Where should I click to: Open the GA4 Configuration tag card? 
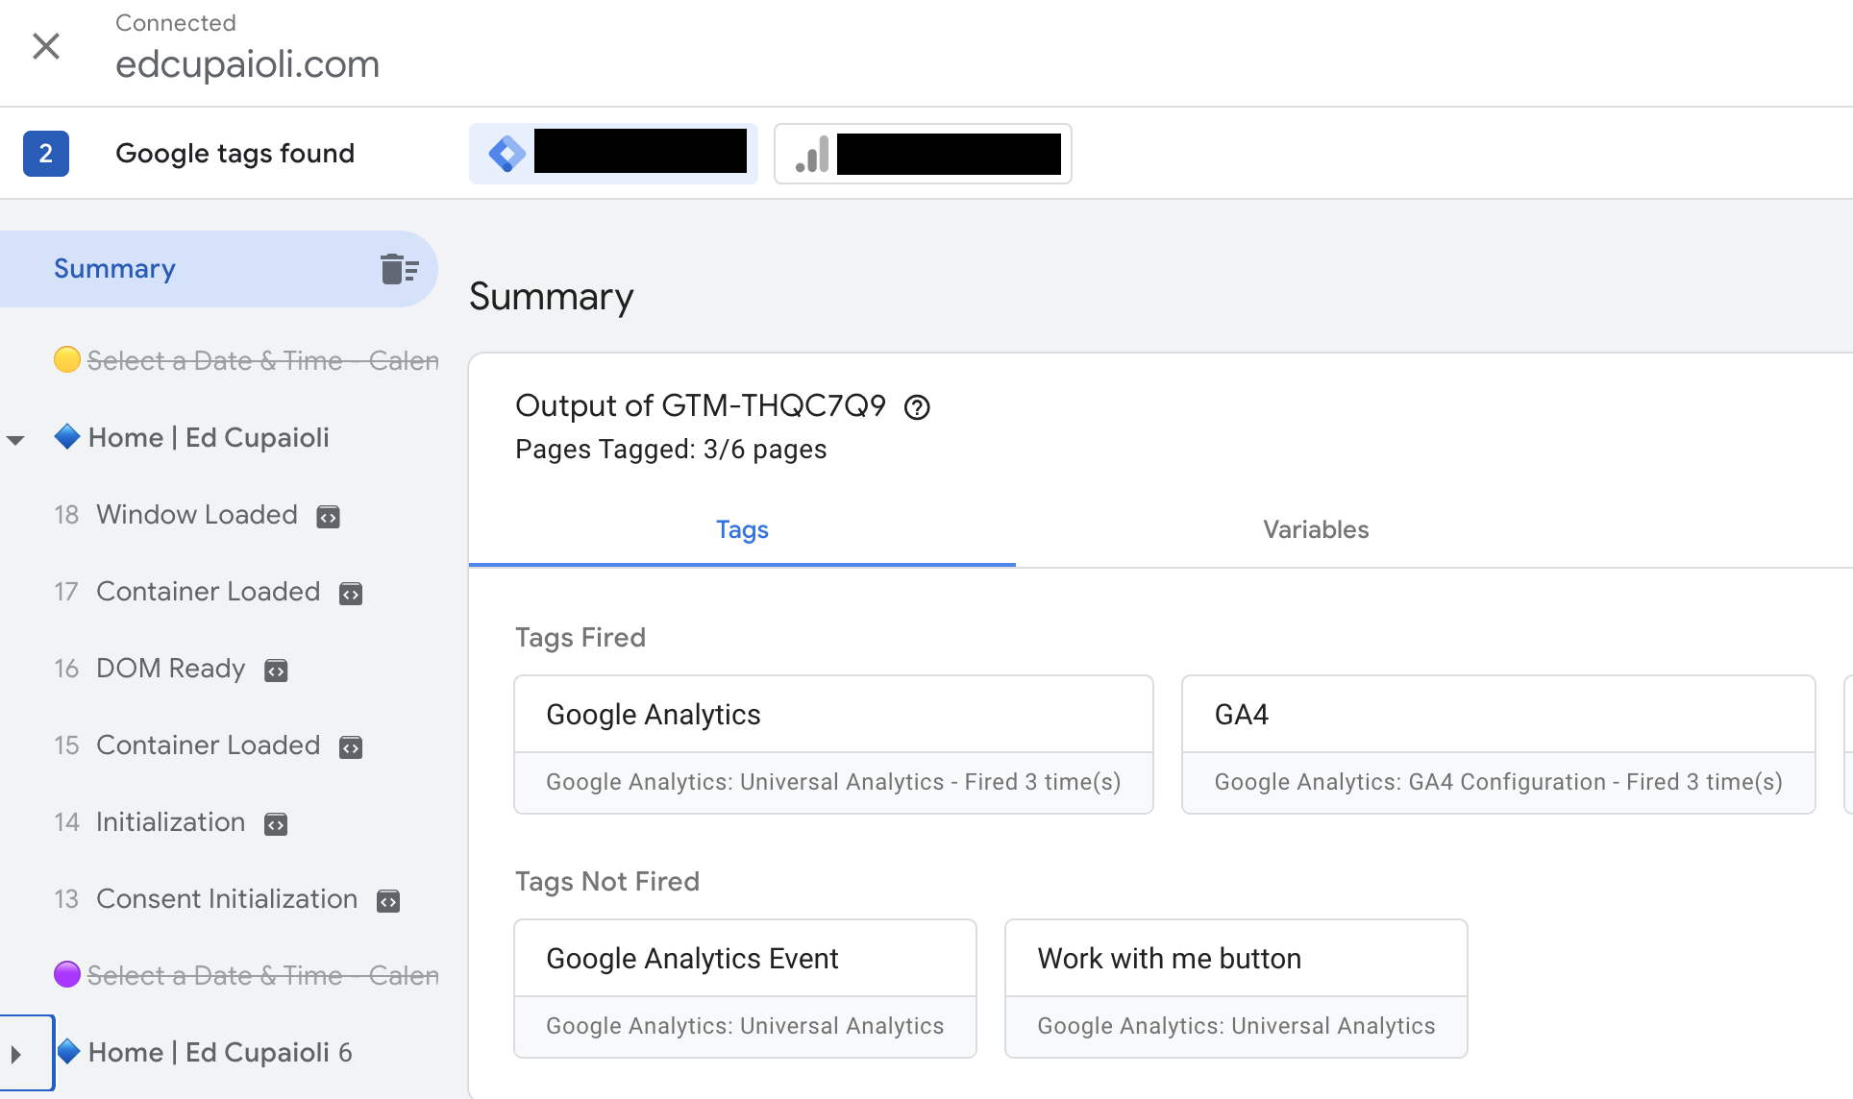click(x=1497, y=745)
